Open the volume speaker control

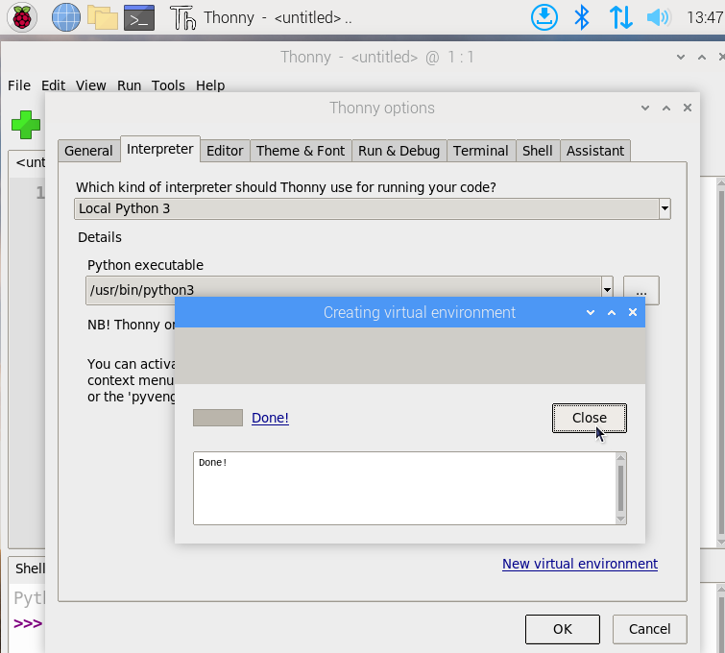(x=659, y=17)
